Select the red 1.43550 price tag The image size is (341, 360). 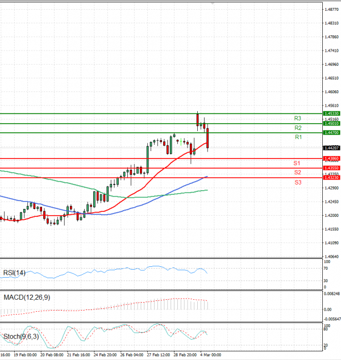click(x=331, y=168)
